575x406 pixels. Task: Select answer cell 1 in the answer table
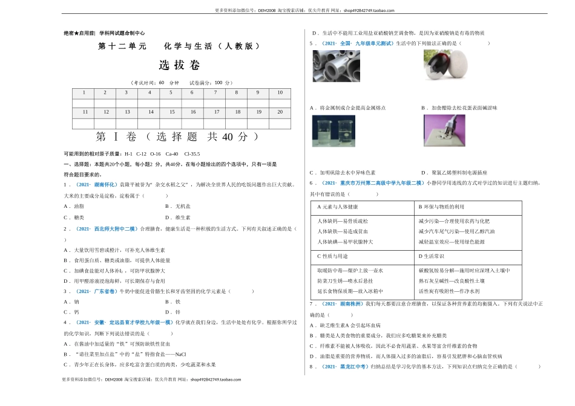(84, 92)
